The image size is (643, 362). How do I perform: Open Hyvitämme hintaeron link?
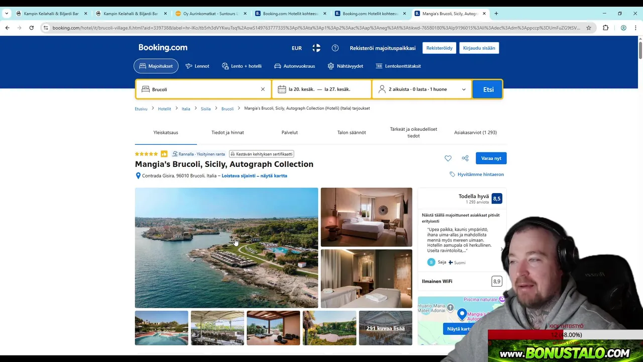[x=477, y=174]
